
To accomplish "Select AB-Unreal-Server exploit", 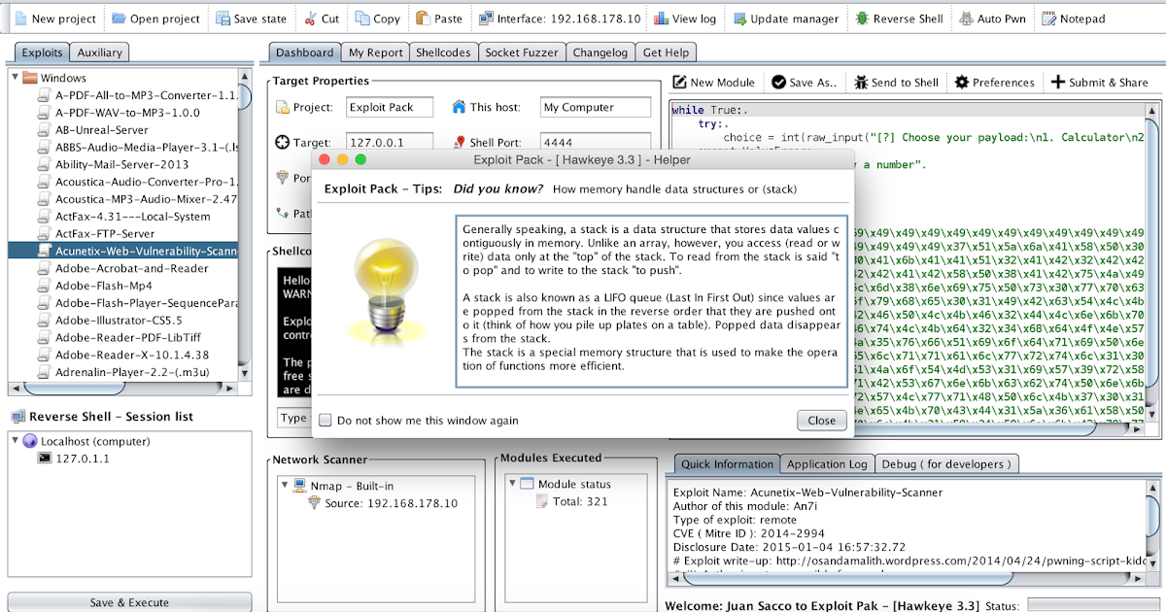I will pos(101,129).
